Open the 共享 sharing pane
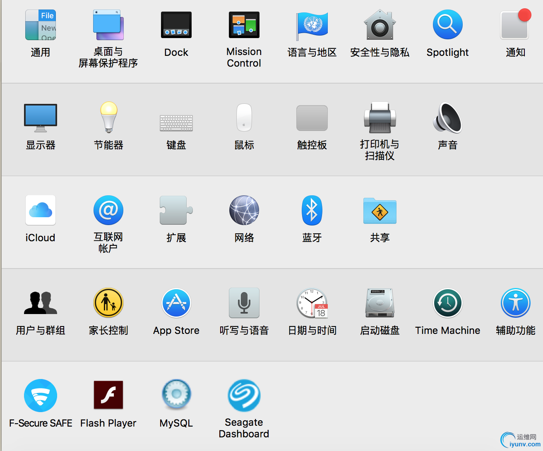This screenshot has width=543, height=451. coord(380,211)
